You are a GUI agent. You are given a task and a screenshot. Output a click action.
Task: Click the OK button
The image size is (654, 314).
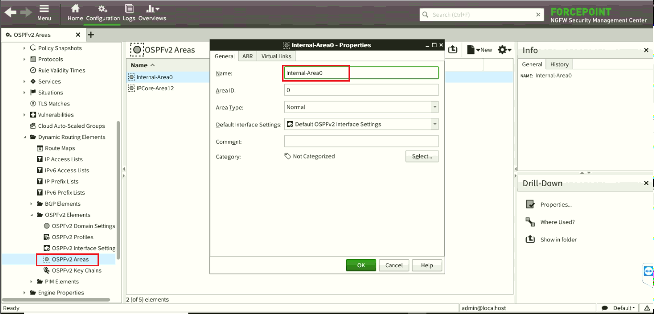click(x=361, y=265)
